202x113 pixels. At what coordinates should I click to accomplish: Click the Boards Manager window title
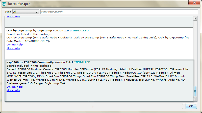click(18, 4)
